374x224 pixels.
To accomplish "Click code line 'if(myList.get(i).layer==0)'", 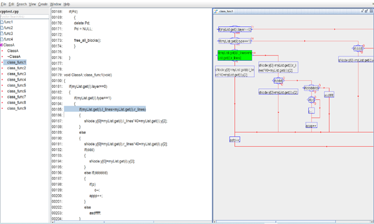I will [x=88, y=87].
